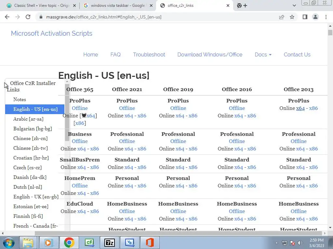Click the network tray icon

click(x=284, y=243)
